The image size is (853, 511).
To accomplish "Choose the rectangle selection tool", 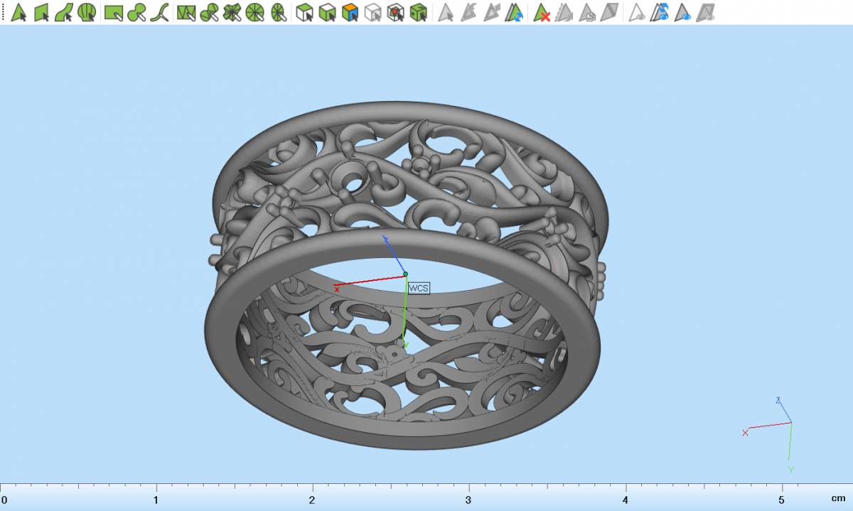I will pyautogui.click(x=113, y=12).
